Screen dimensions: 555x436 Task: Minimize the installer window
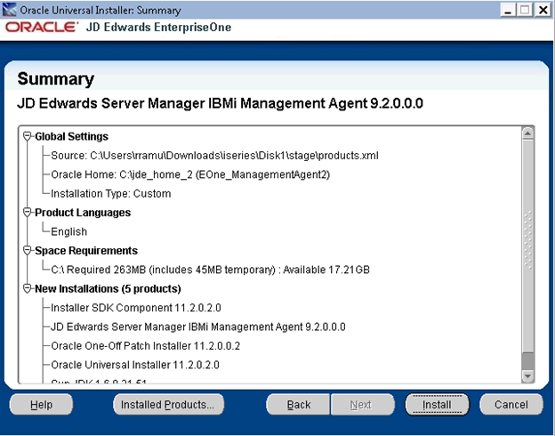[x=508, y=10]
